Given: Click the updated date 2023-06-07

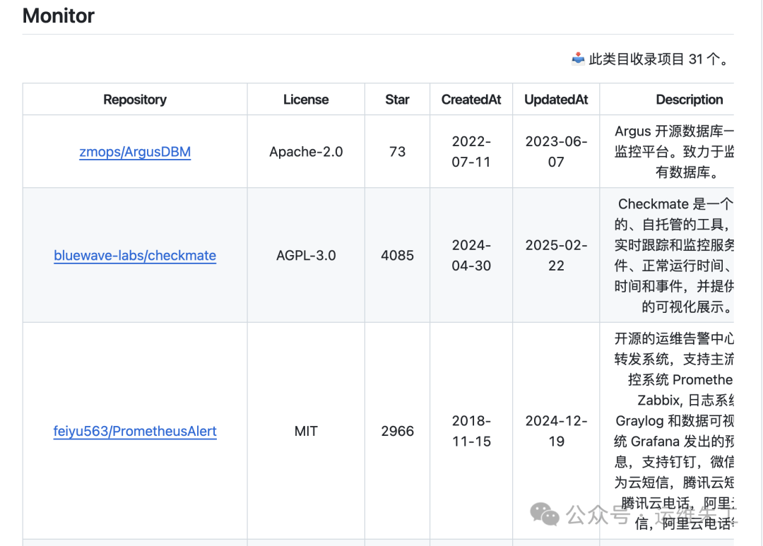Looking at the screenshot, I should coord(556,152).
